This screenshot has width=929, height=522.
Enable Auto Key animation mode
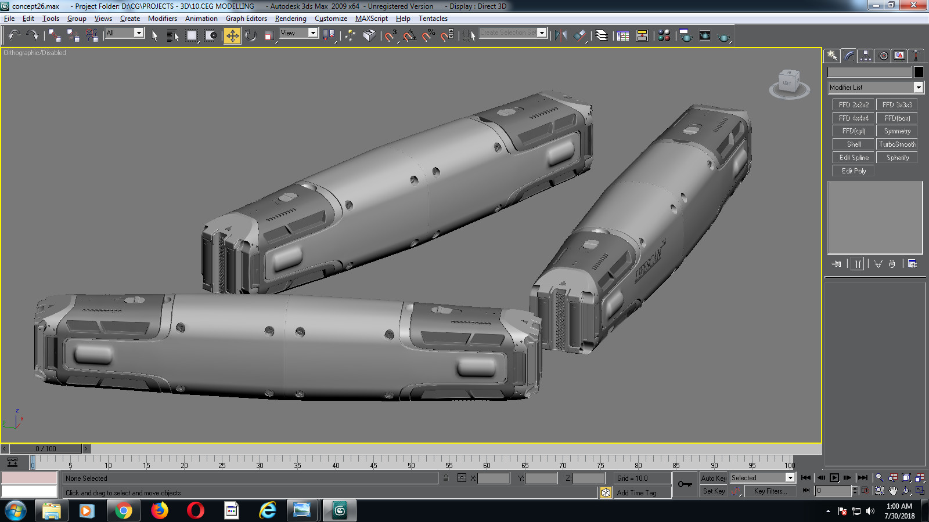pos(714,478)
